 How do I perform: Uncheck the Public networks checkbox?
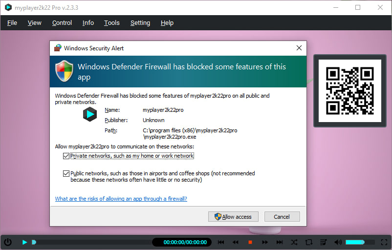click(66, 173)
